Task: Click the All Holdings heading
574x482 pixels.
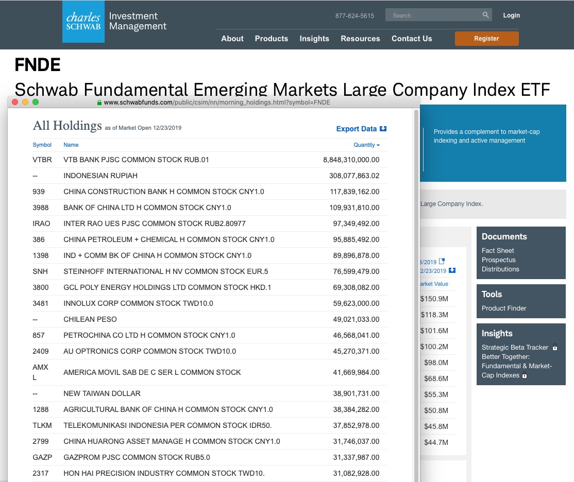Action: [67, 126]
